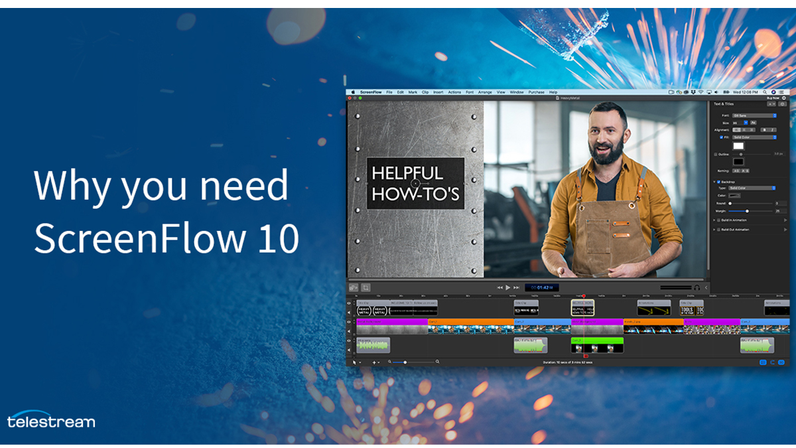The height and width of the screenshot is (448, 796).
Task: Open the Backdrop Type dropdown
Action: click(x=752, y=188)
